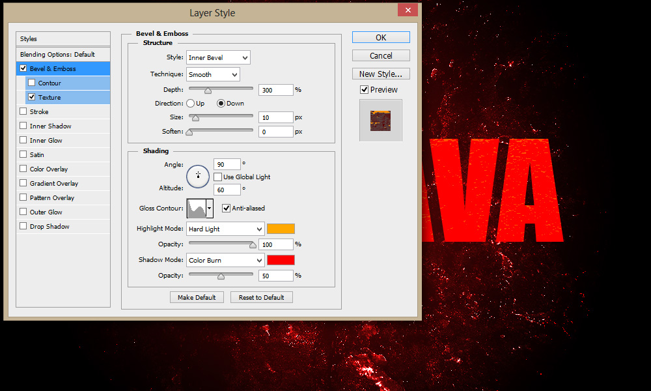Enable the Satin checkbox

click(x=23, y=154)
